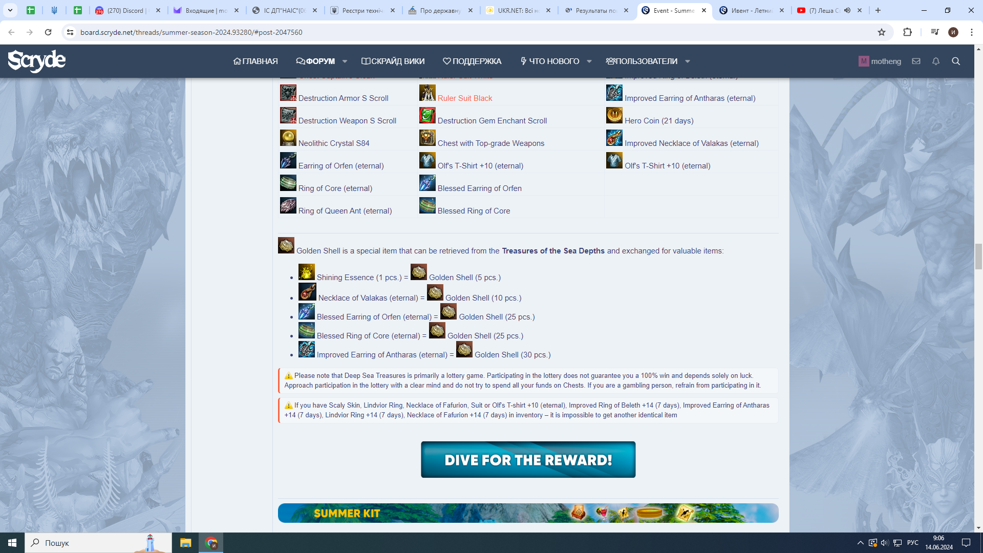The height and width of the screenshot is (553, 983).
Task: Open the notifications bell icon
Action: (x=936, y=61)
